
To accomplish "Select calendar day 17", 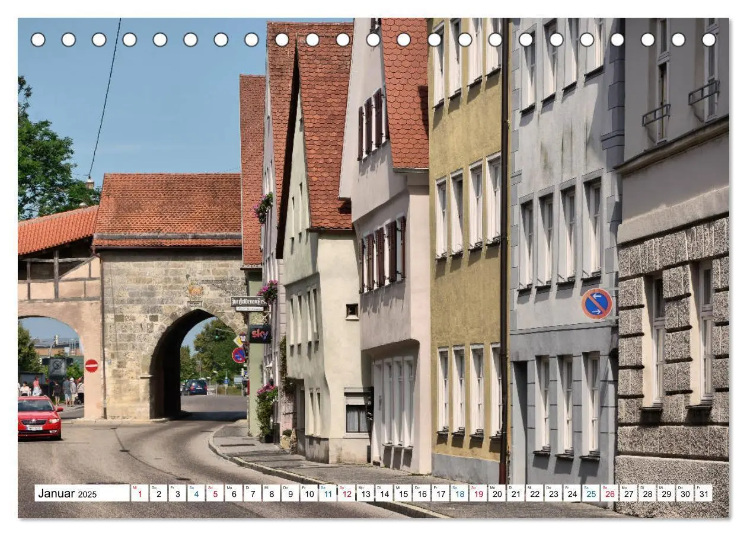I will point(440,493).
